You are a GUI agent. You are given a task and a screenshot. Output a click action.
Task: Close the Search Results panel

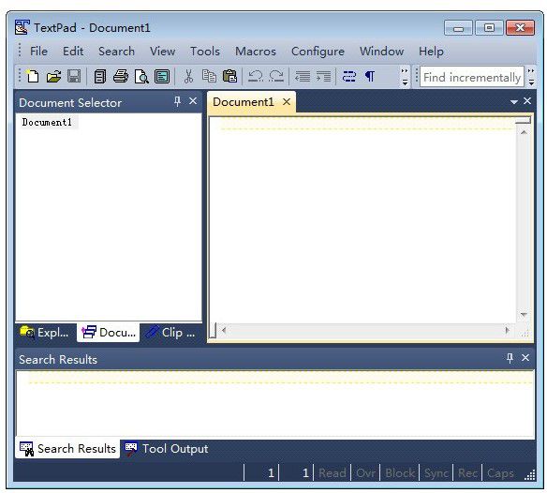pyautogui.click(x=525, y=358)
